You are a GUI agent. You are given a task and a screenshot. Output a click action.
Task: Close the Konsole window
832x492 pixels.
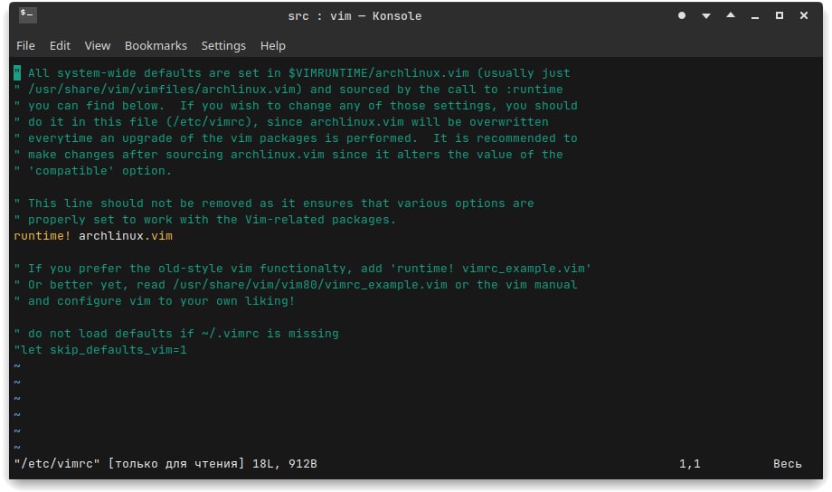[x=804, y=15]
